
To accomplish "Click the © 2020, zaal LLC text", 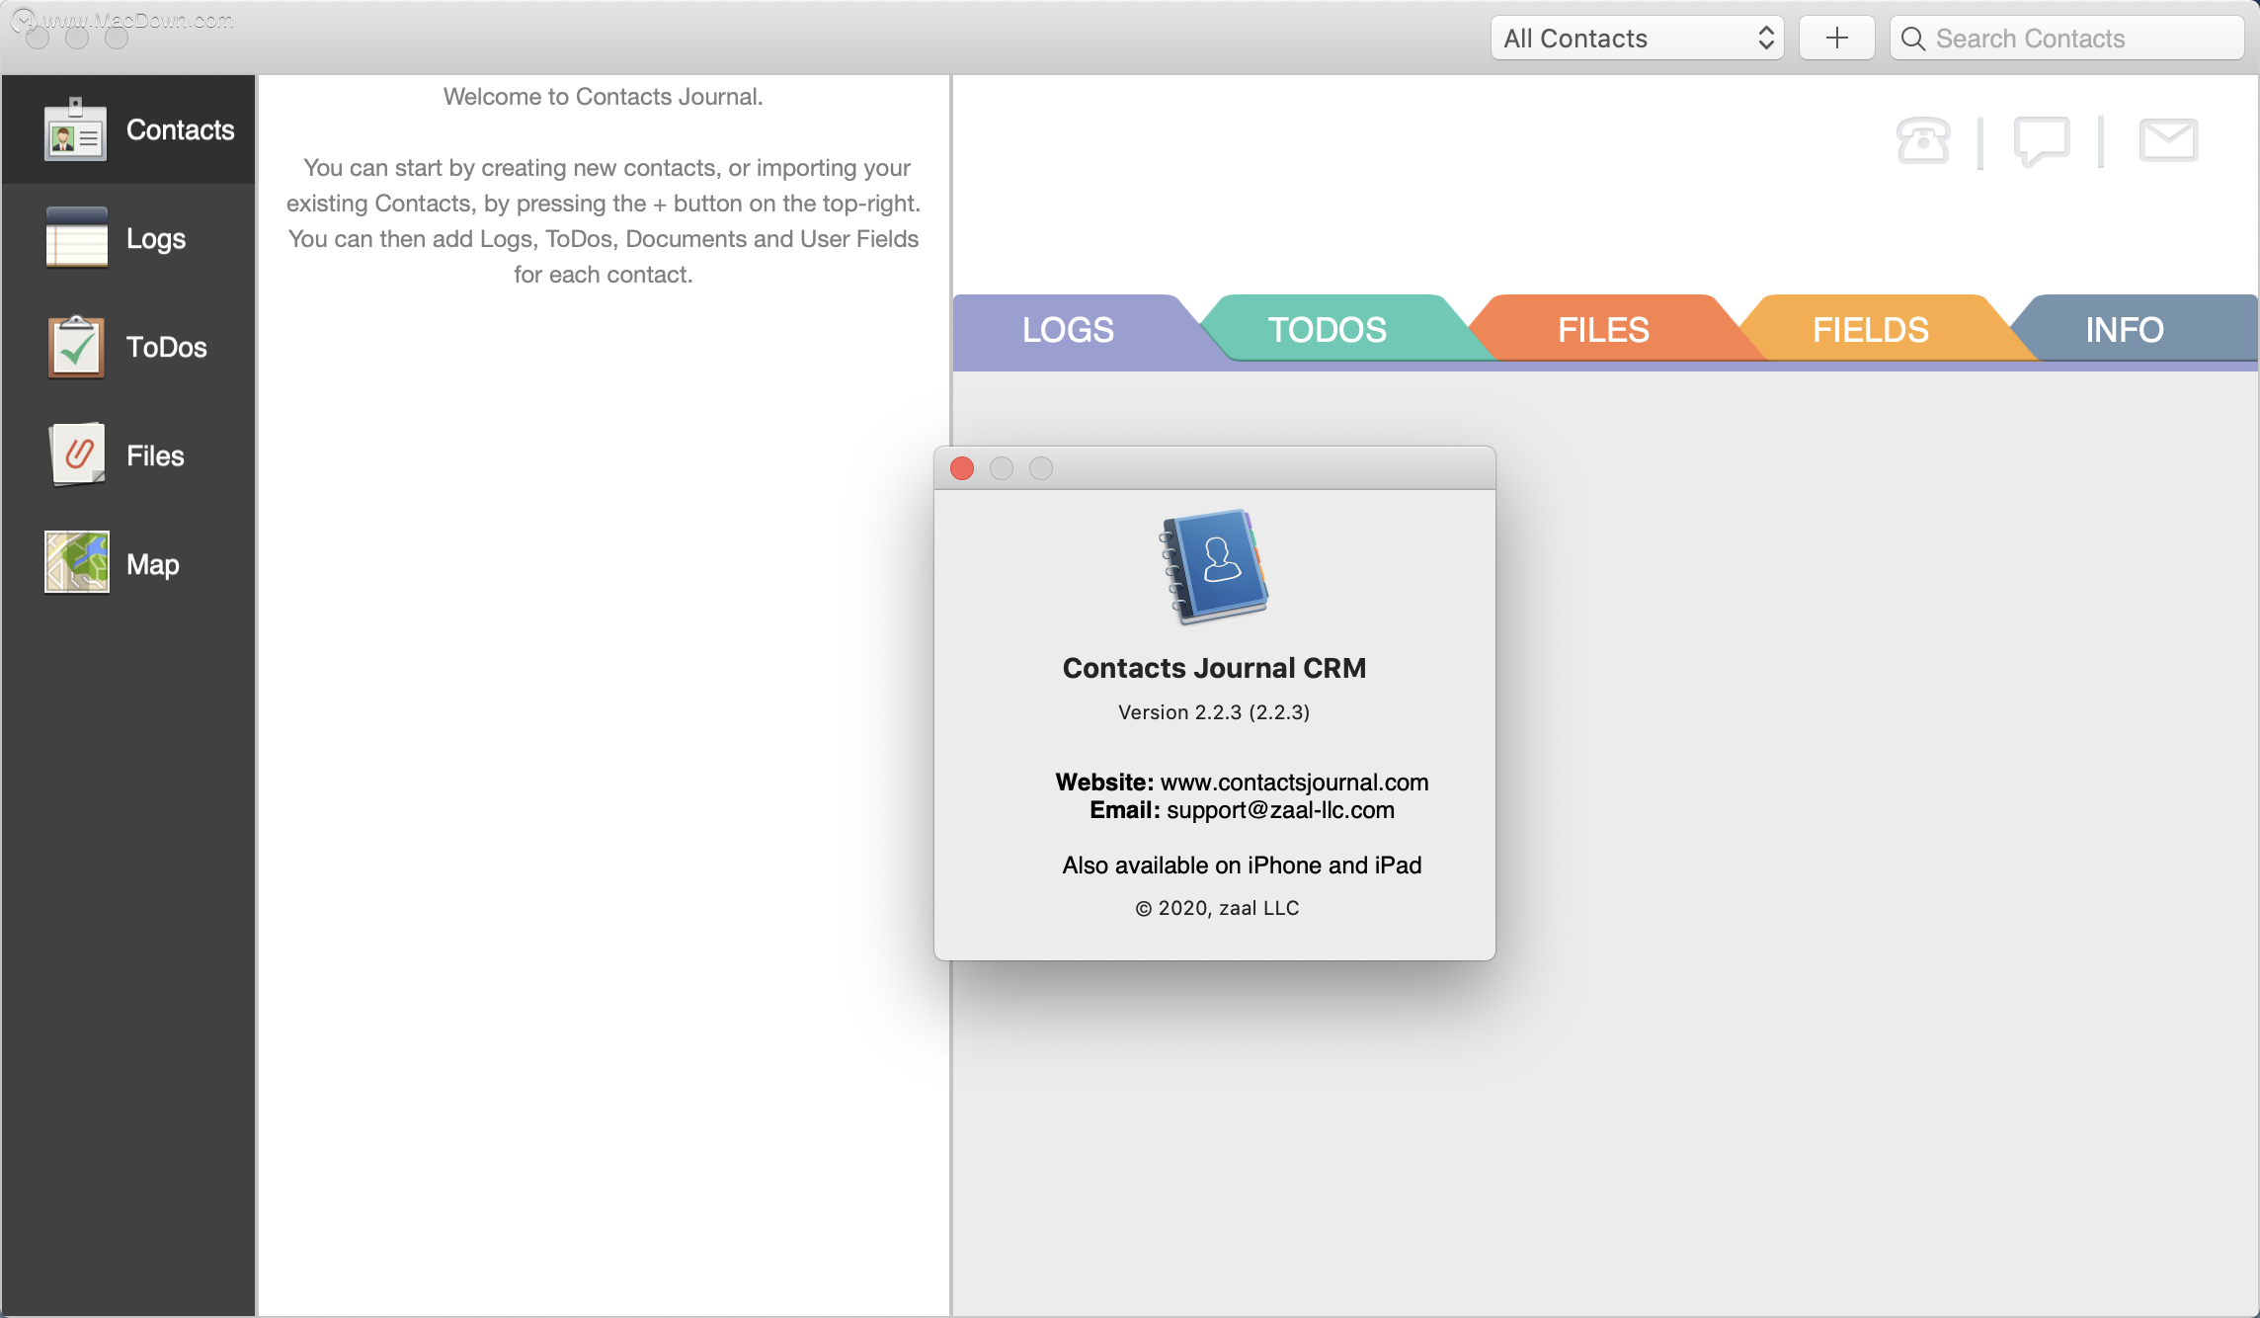I will point(1217,908).
